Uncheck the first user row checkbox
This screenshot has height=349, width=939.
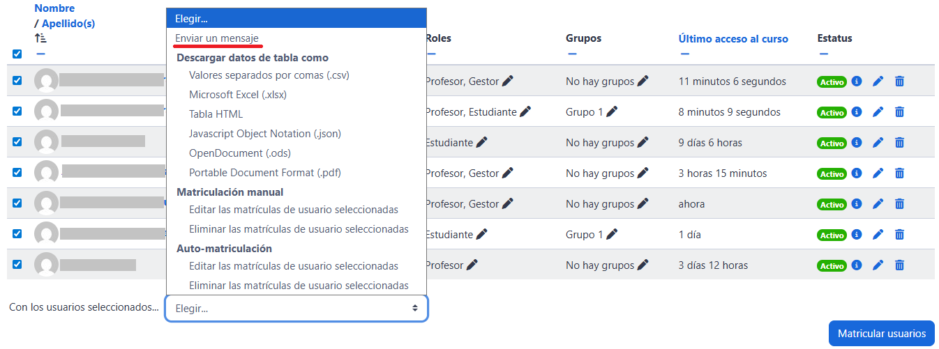pos(17,81)
